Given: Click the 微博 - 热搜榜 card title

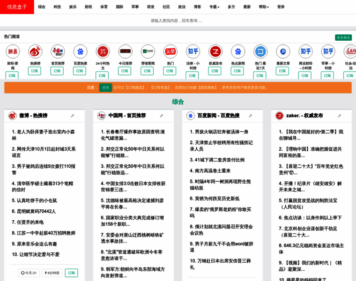Looking at the screenshot, I should 33,116.
